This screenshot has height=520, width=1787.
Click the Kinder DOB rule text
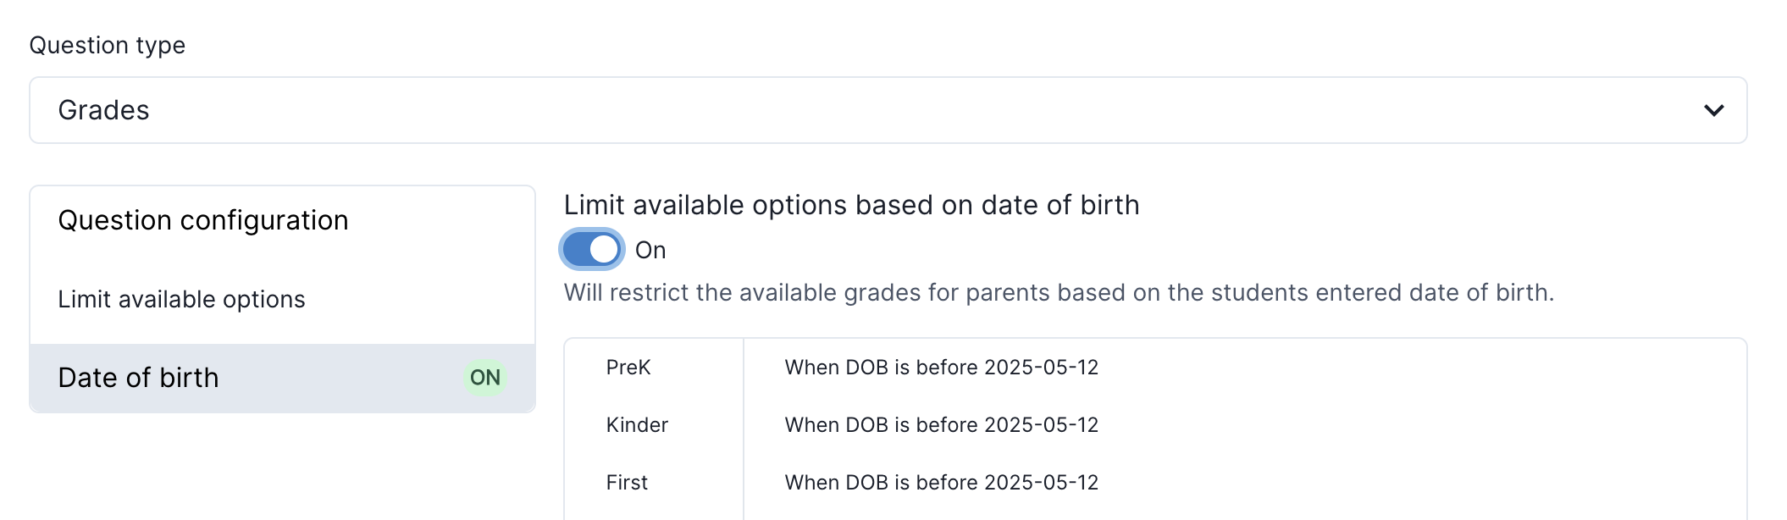click(x=941, y=425)
